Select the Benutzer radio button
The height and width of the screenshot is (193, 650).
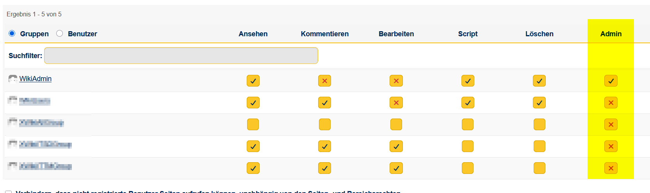[x=59, y=34]
